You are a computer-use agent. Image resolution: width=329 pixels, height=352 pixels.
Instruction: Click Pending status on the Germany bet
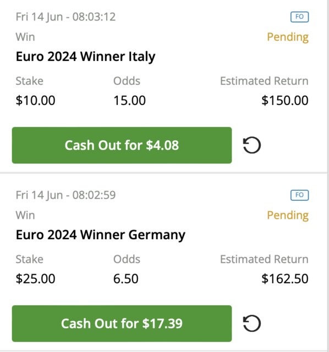click(288, 215)
